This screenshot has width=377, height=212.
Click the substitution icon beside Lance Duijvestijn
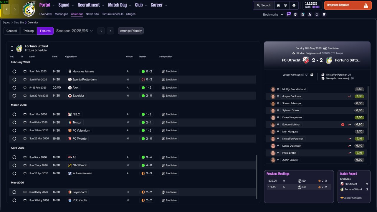(350, 146)
